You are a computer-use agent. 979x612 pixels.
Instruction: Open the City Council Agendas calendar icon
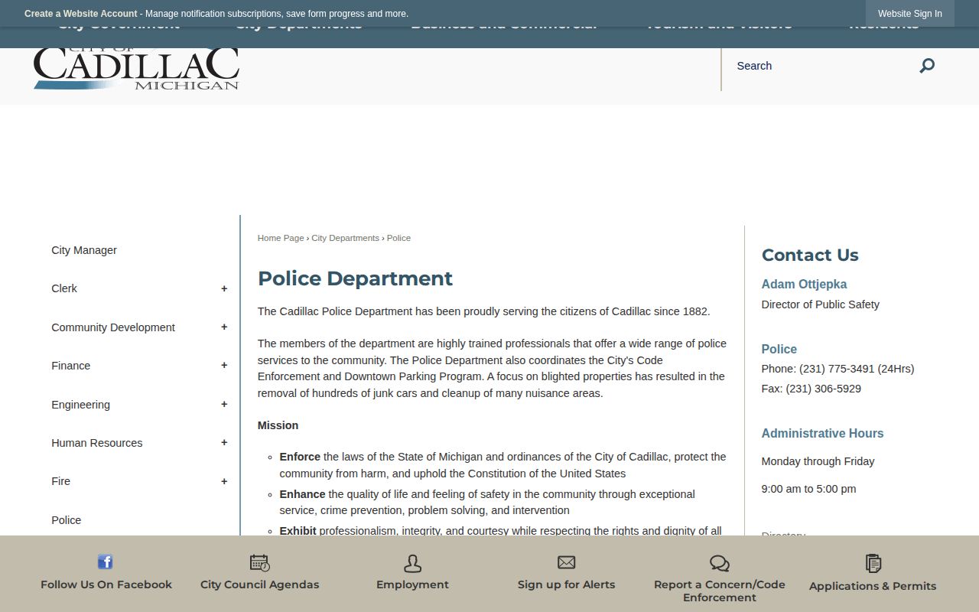tap(260, 563)
